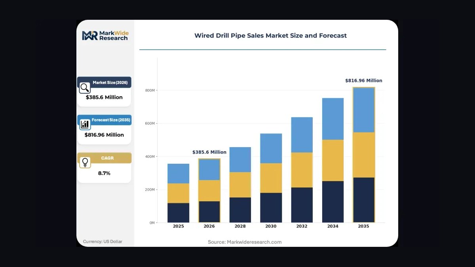
Task: Select the 8.7% CAGR value
Action: point(104,173)
